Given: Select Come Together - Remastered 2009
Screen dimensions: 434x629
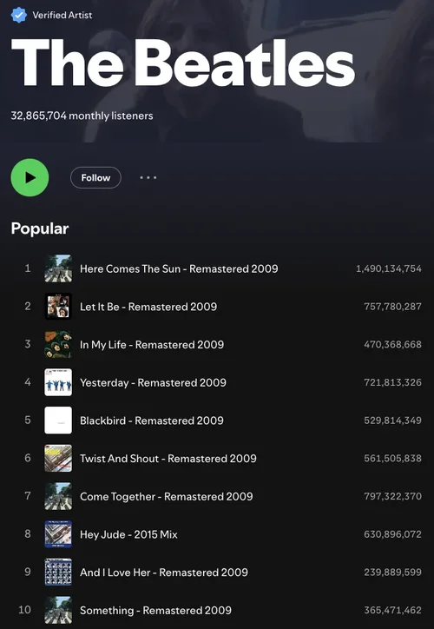Looking at the screenshot, I should click(x=167, y=497).
